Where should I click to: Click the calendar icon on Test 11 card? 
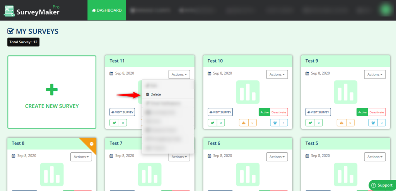pyautogui.click(x=111, y=73)
